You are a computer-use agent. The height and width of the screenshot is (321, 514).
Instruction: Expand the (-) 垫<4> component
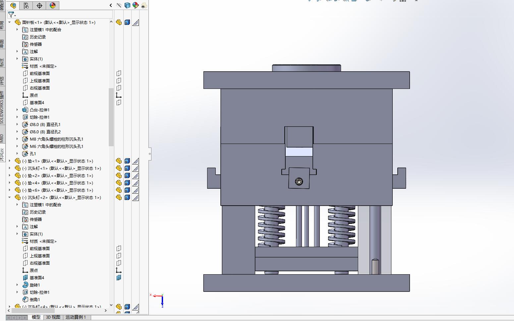pyautogui.click(x=10, y=183)
